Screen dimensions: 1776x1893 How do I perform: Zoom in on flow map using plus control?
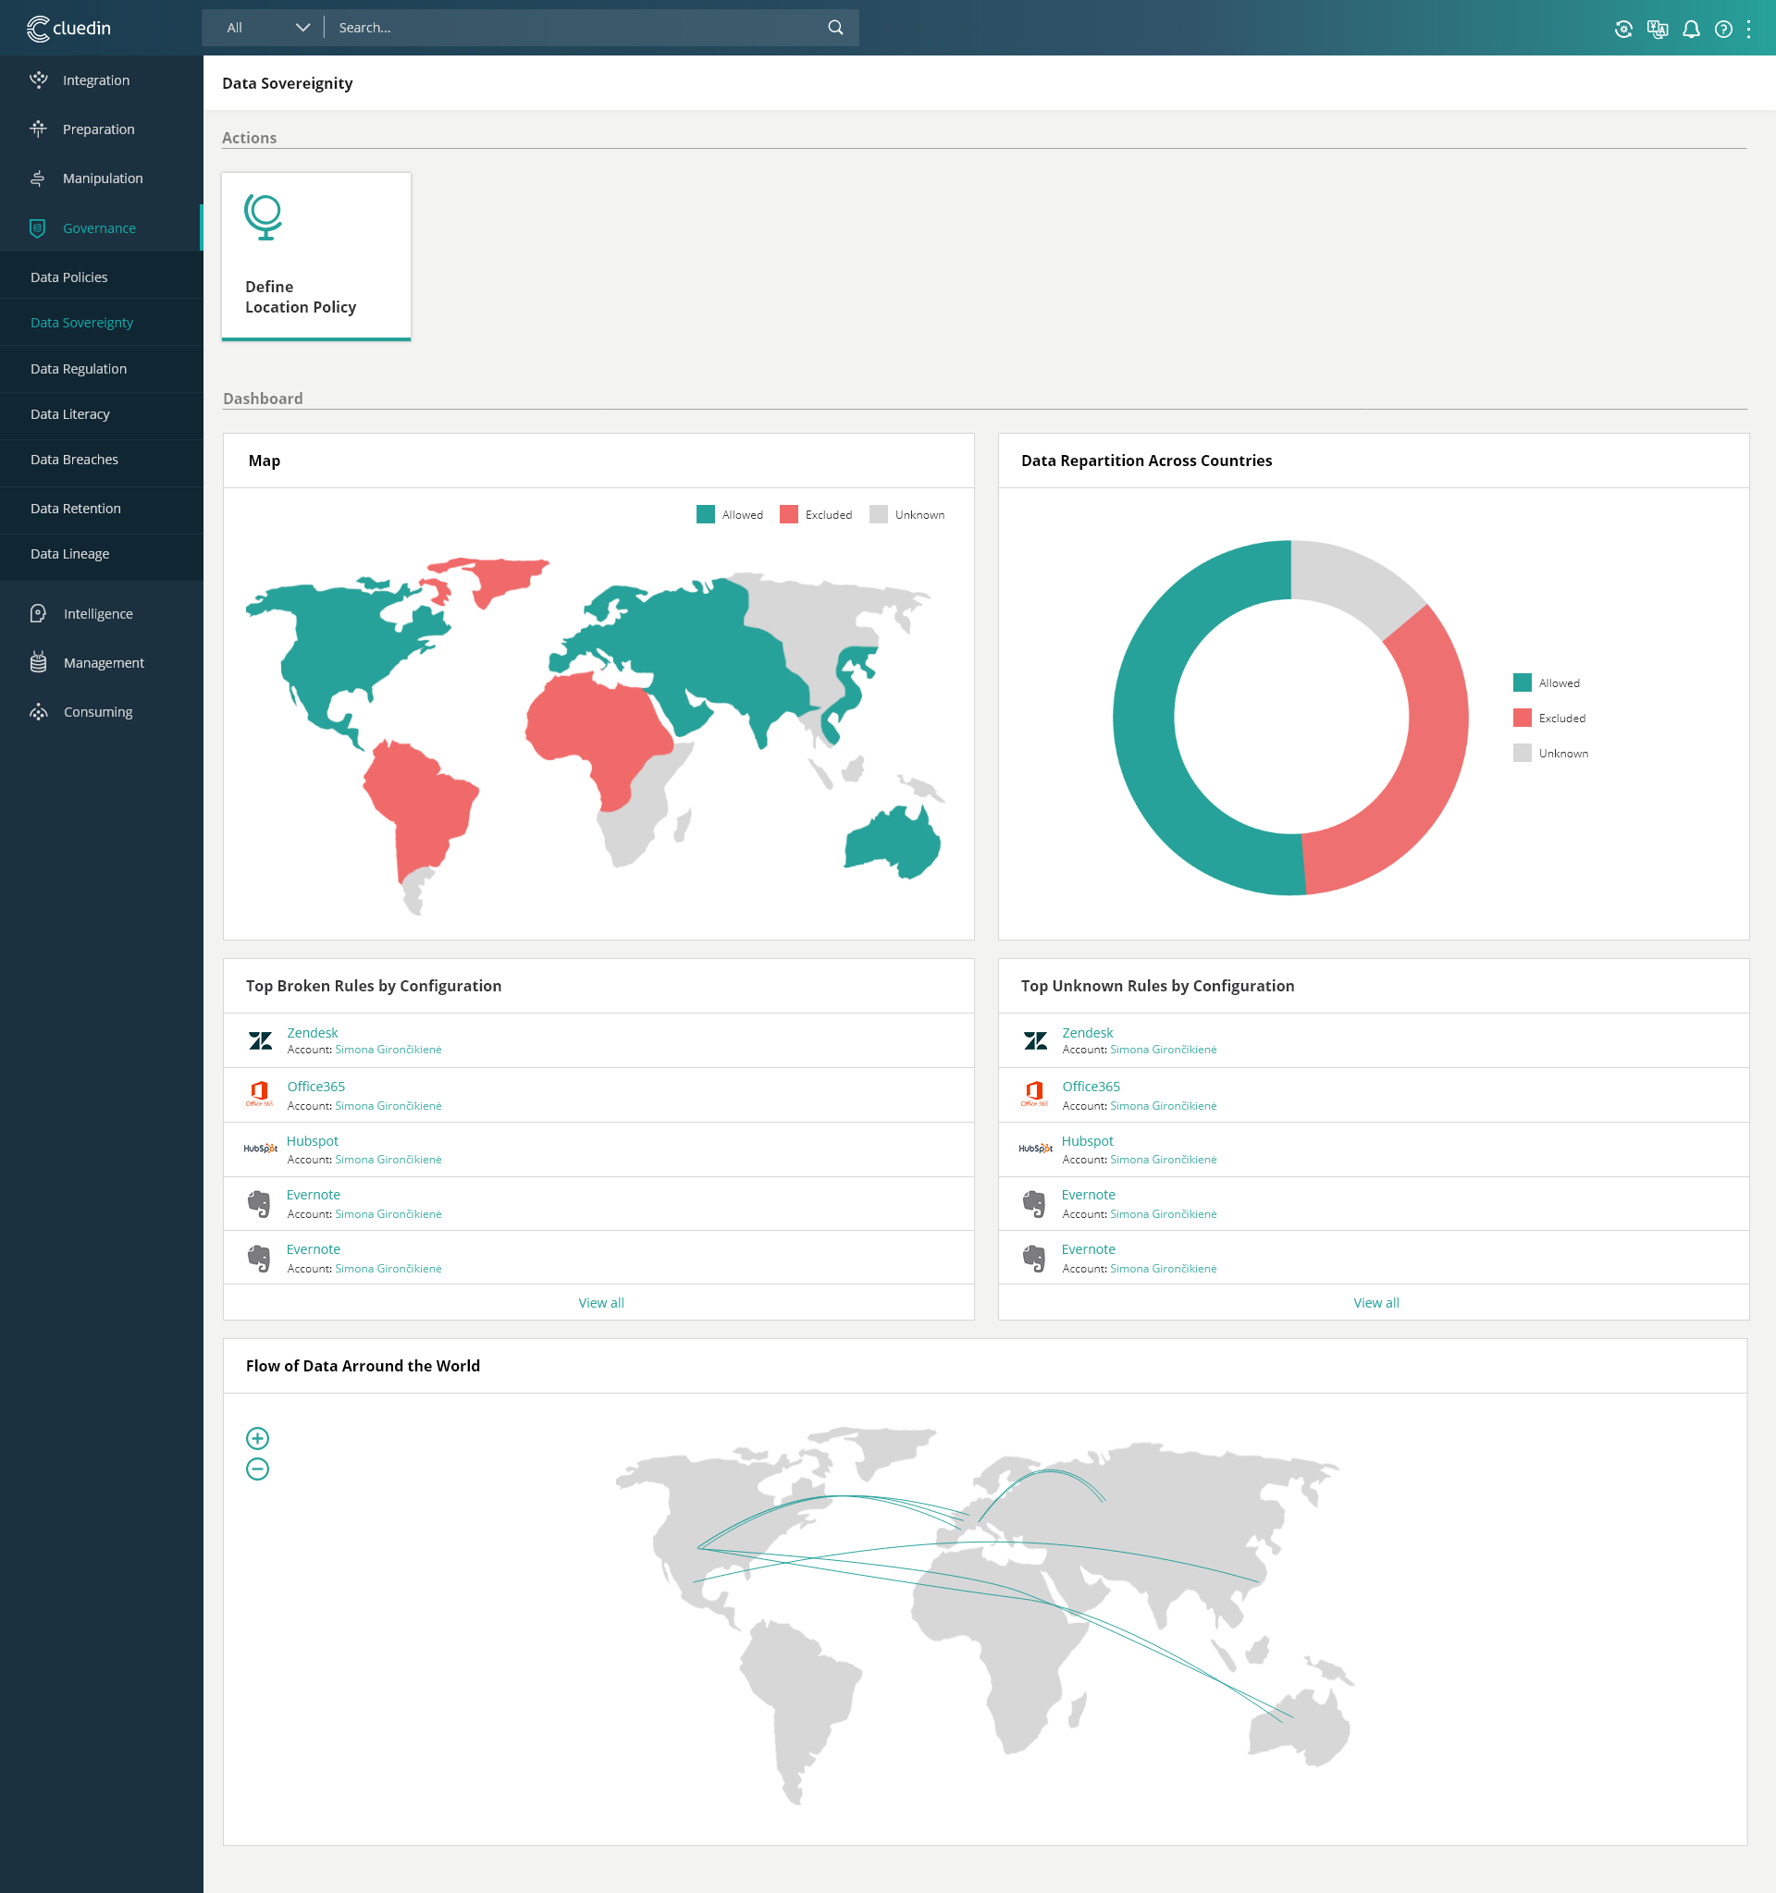point(257,1437)
